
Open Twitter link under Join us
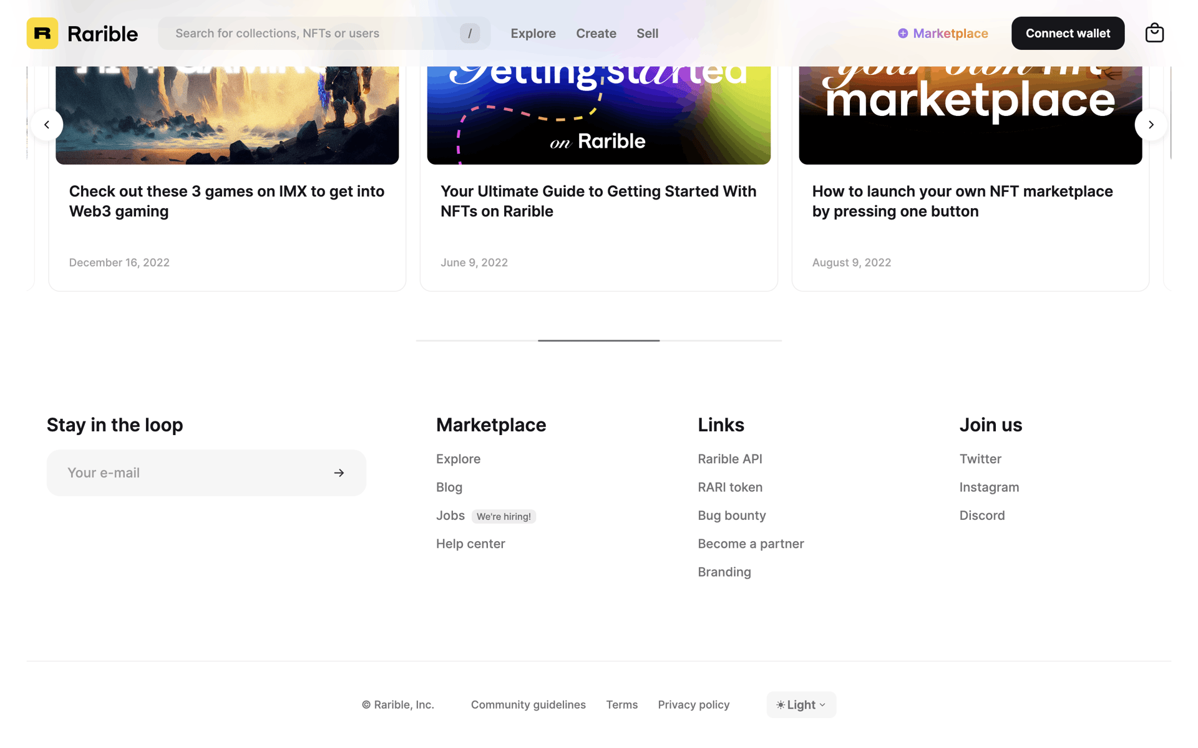pos(980,459)
